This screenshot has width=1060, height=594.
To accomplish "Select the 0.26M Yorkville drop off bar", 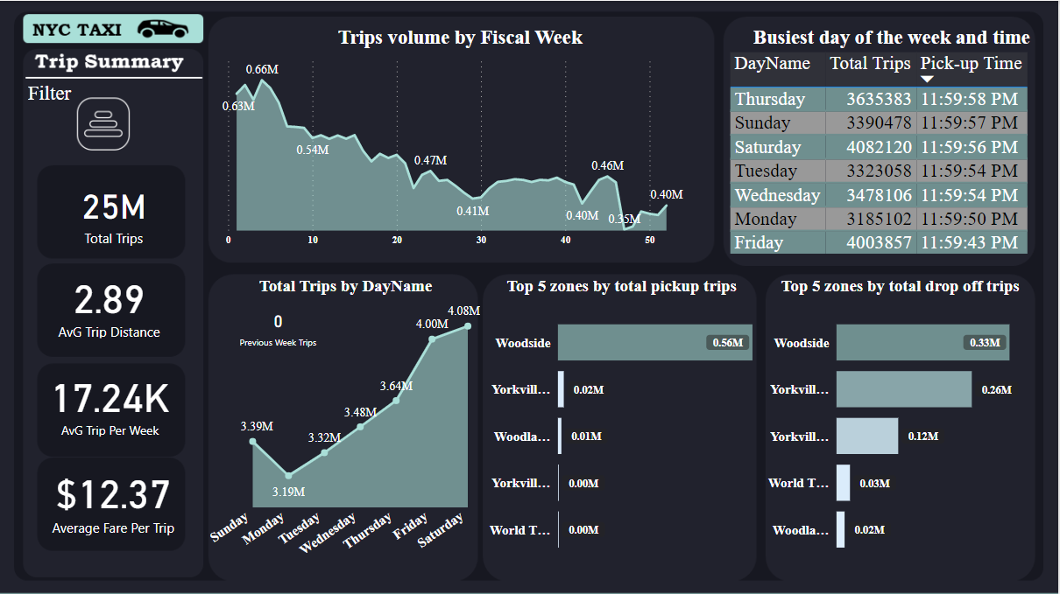I will 903,389.
